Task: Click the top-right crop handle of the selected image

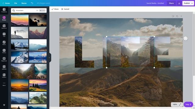Action: 154,37
